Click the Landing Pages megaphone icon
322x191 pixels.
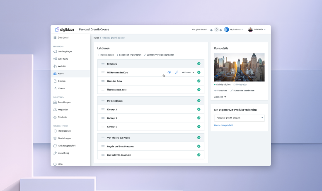pyautogui.click(x=55, y=51)
